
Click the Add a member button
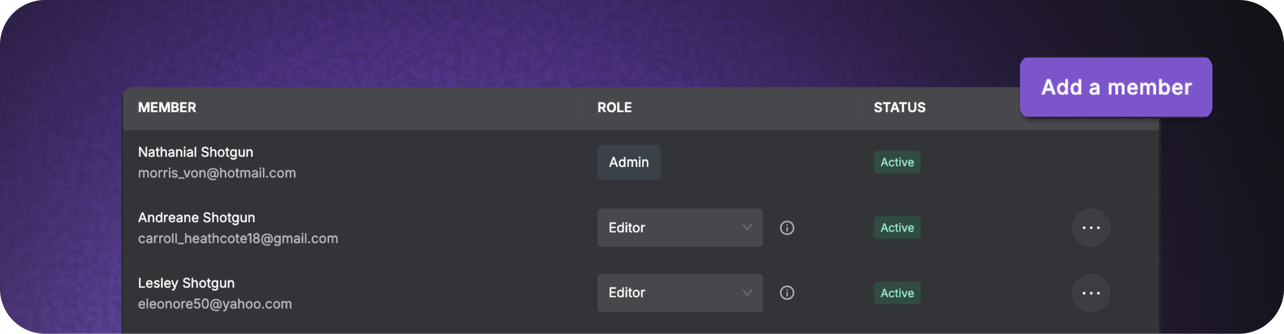tap(1116, 87)
